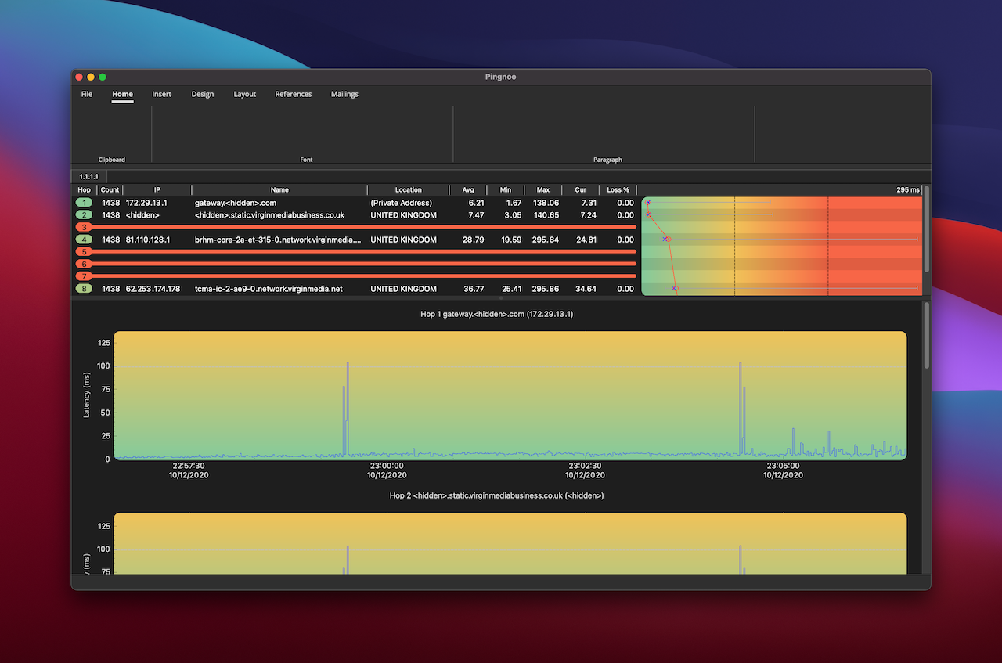Click hop 1's 1438 count value
This screenshot has width=1002, height=663.
[x=111, y=203]
